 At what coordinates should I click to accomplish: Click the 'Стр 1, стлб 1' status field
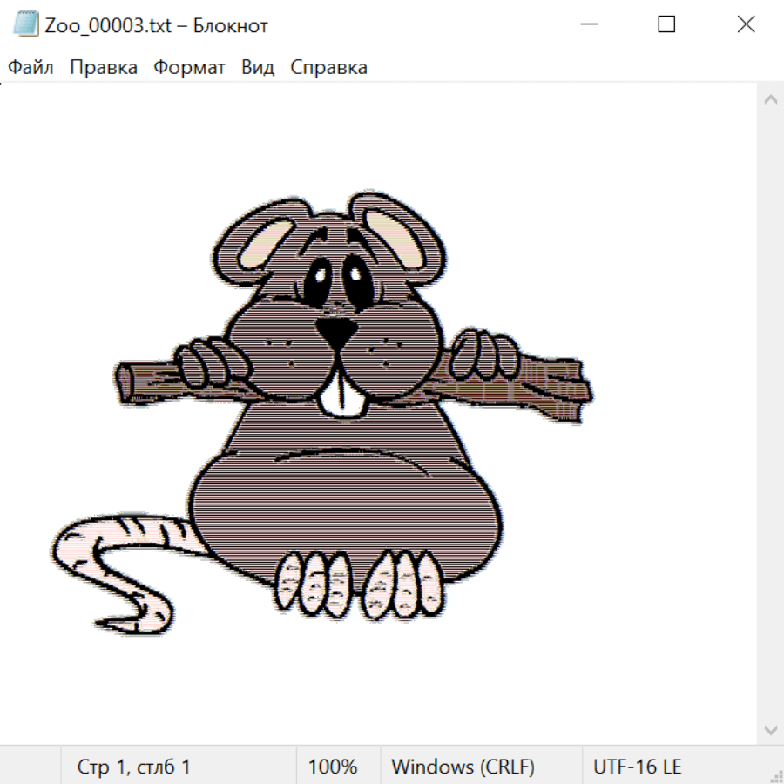(x=134, y=767)
